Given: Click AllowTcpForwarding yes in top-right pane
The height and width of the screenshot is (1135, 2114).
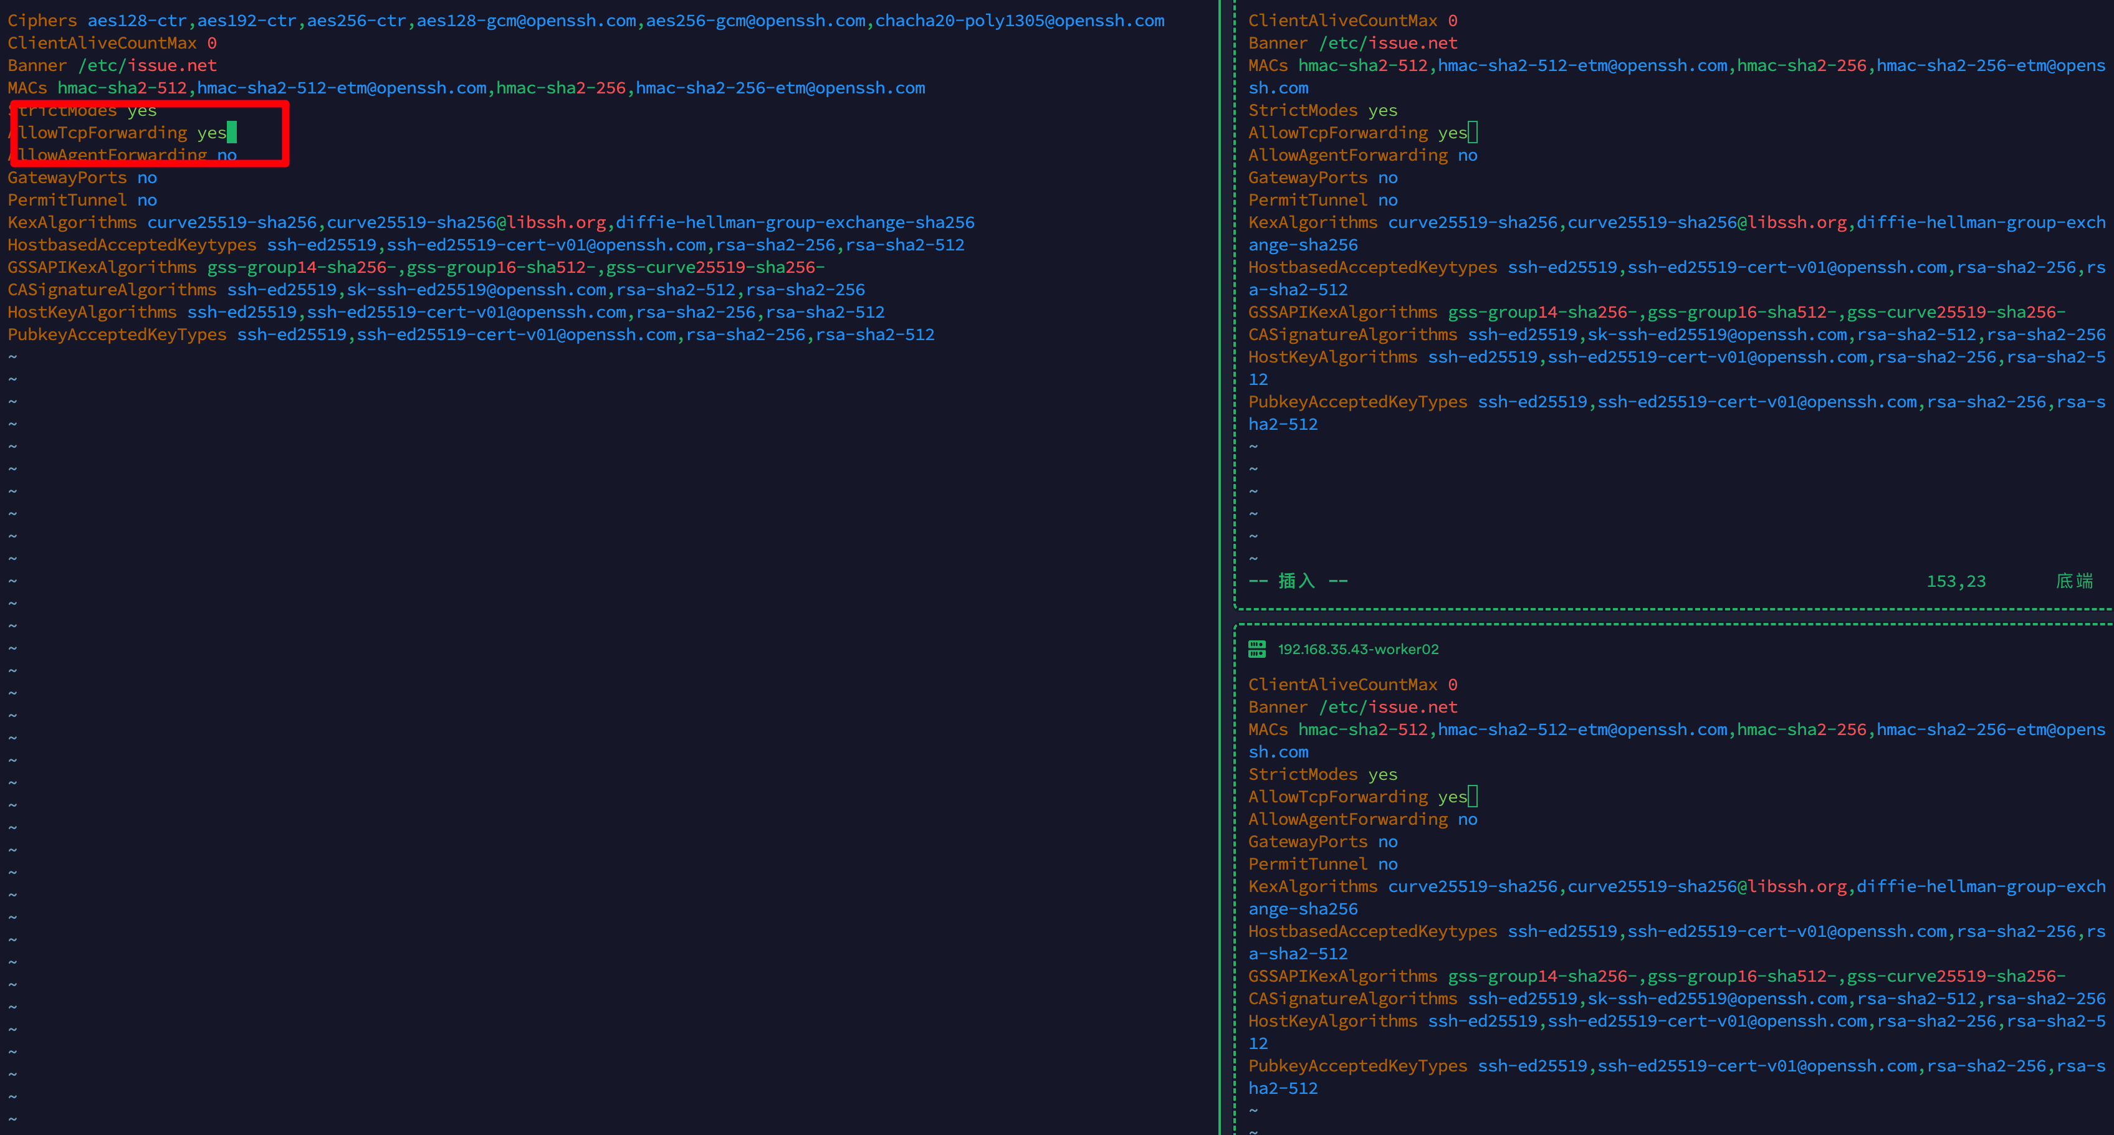Looking at the screenshot, I should click(1357, 133).
